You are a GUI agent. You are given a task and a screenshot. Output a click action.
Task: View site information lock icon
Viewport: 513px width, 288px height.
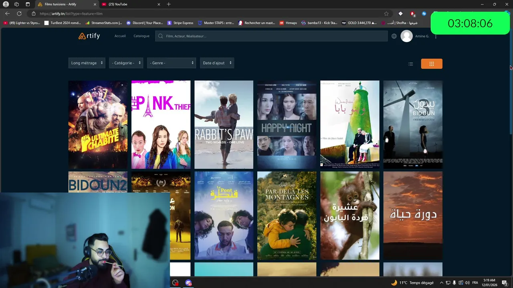coord(34,14)
